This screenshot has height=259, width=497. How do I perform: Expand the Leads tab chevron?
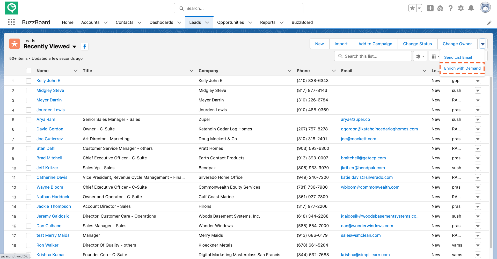pyautogui.click(x=207, y=23)
